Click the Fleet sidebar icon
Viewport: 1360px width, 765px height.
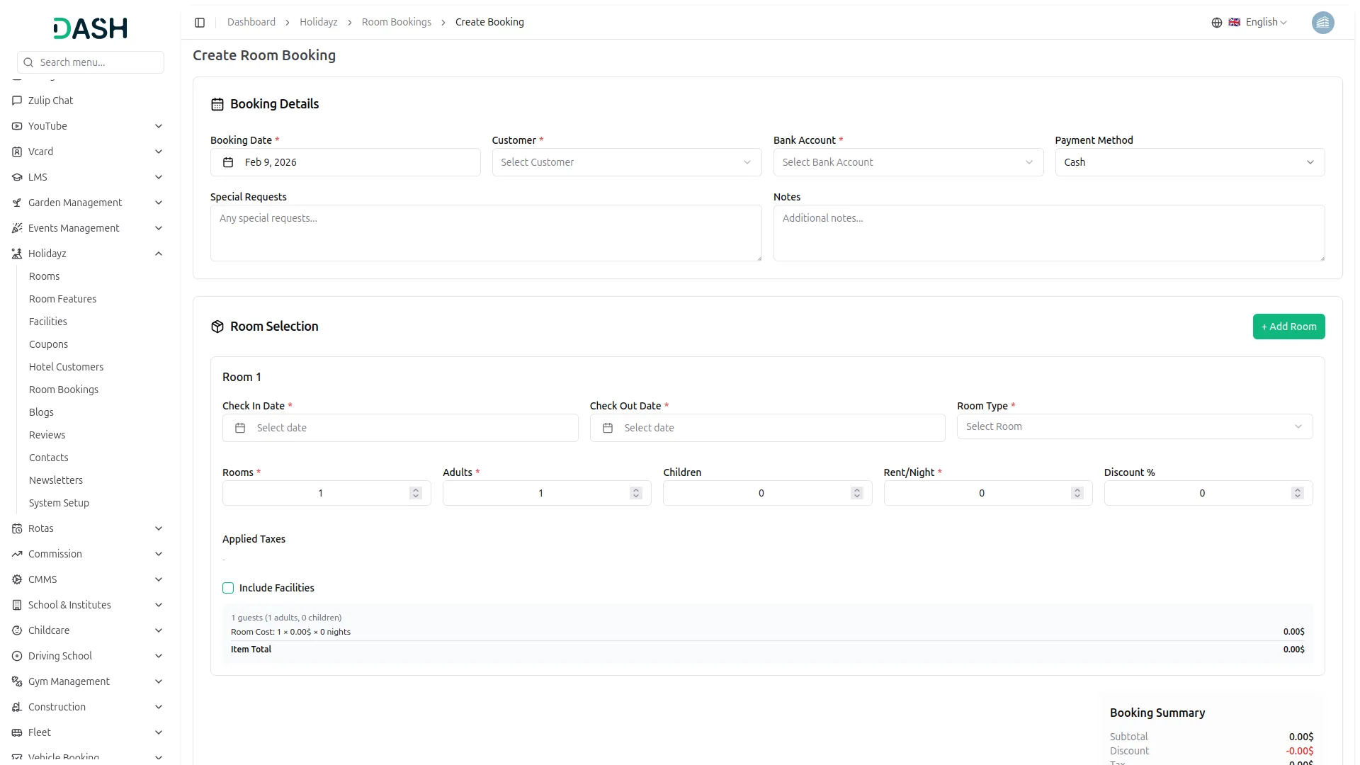(17, 732)
